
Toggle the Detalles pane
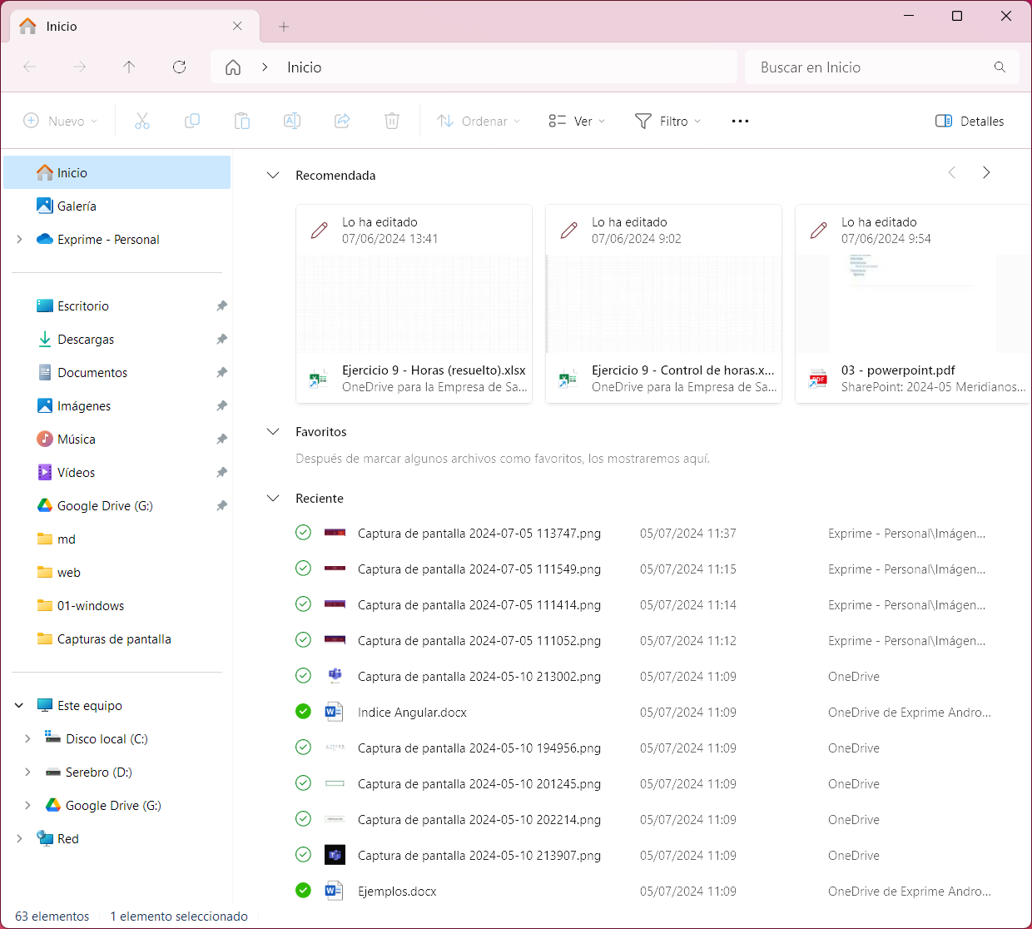(x=970, y=121)
